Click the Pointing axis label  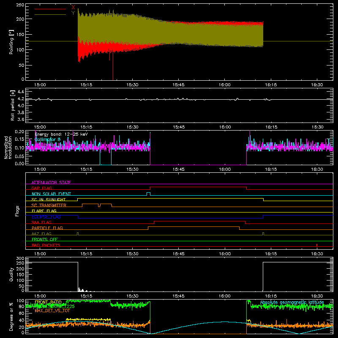coord(11,42)
